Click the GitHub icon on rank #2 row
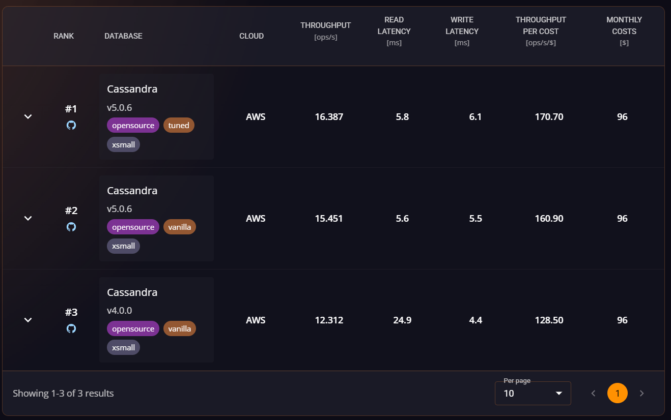This screenshot has height=420, width=671. (x=71, y=226)
